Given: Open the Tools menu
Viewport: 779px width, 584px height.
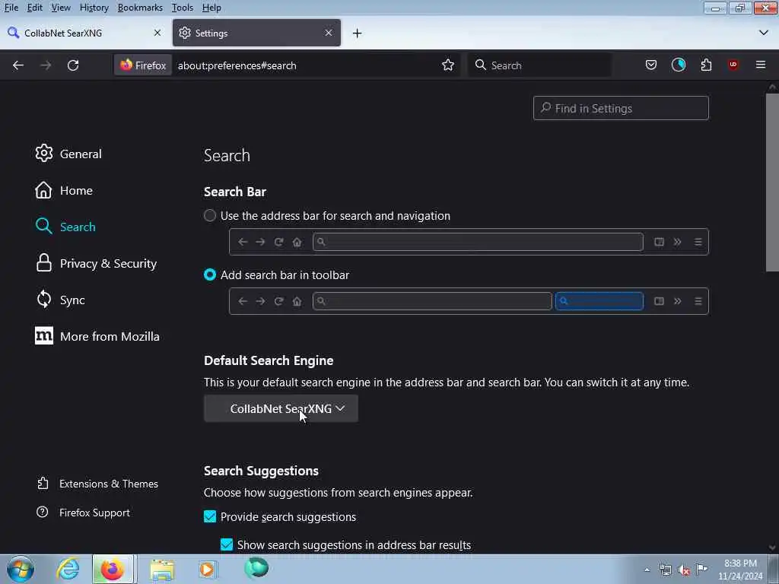Looking at the screenshot, I should pos(183,8).
